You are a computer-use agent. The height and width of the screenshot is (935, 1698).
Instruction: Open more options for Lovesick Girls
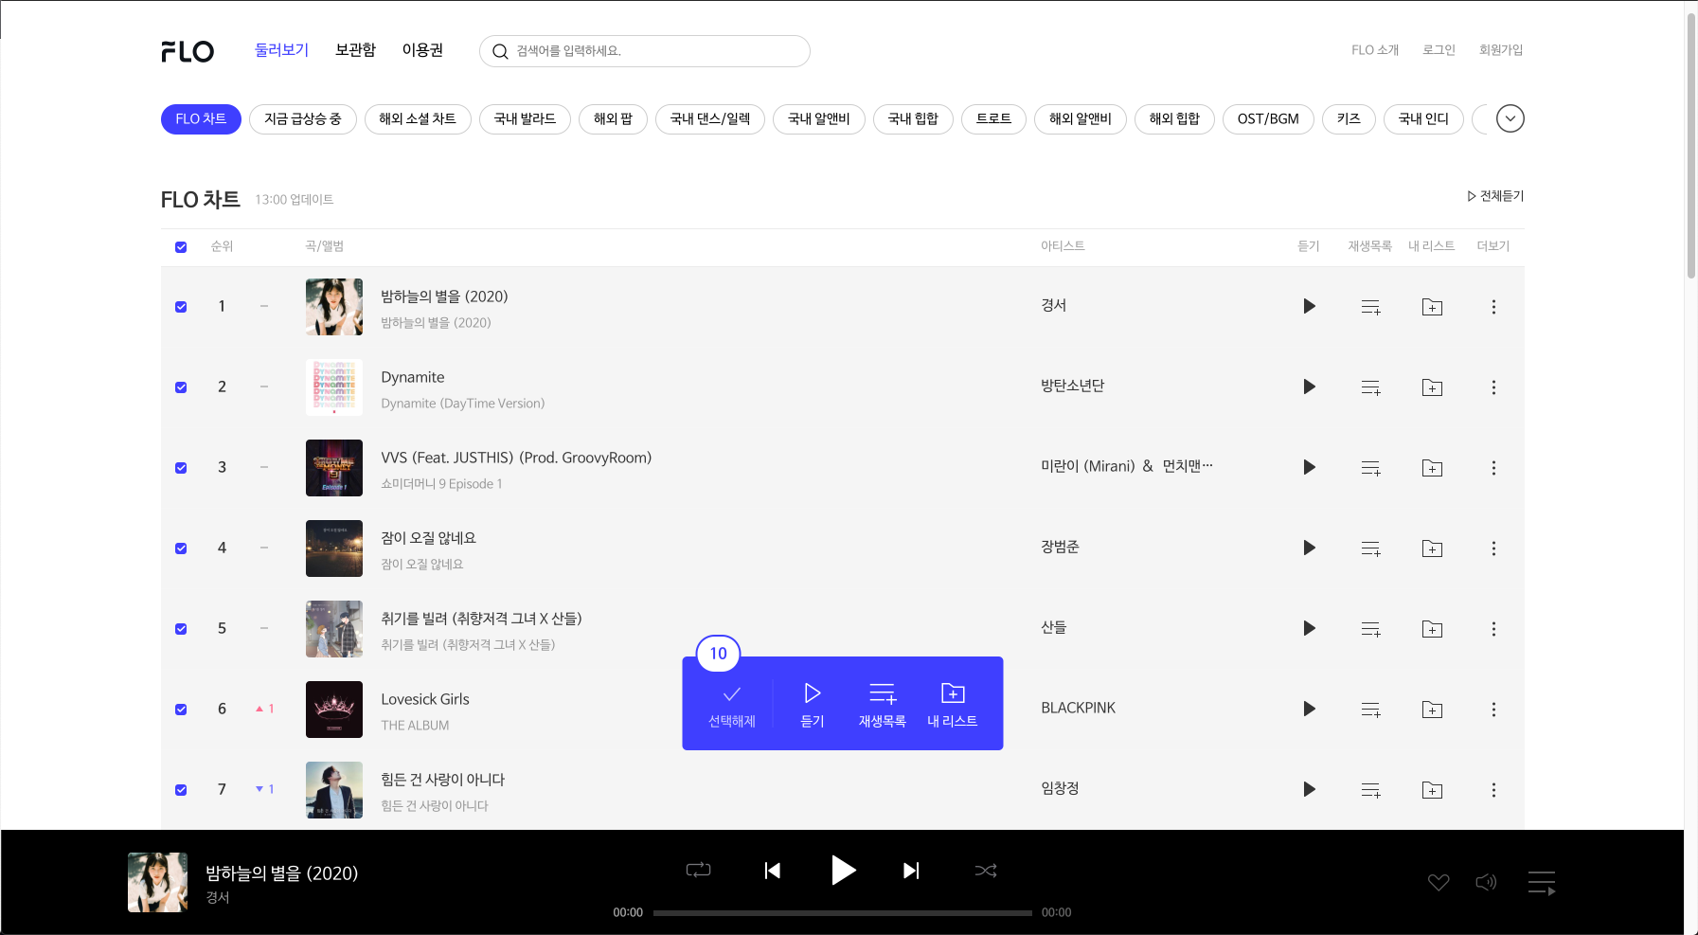pyautogui.click(x=1493, y=710)
